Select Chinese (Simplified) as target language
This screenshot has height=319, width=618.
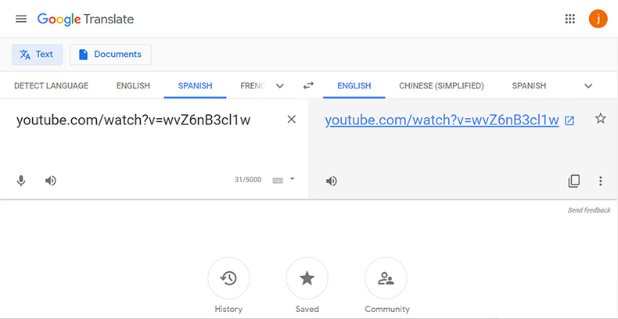pos(441,85)
